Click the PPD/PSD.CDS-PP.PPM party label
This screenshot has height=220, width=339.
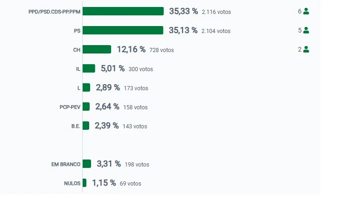click(x=54, y=12)
